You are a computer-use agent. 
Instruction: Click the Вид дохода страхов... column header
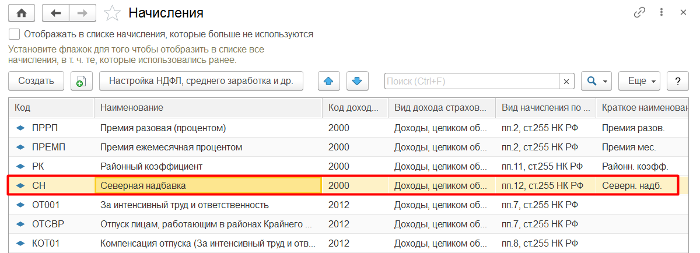pyautogui.click(x=442, y=108)
